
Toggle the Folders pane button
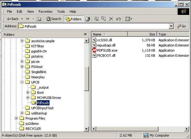pyautogui.click(x=74, y=19)
